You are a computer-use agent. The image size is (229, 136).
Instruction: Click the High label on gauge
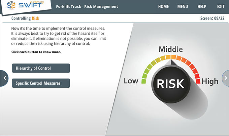[210, 81]
